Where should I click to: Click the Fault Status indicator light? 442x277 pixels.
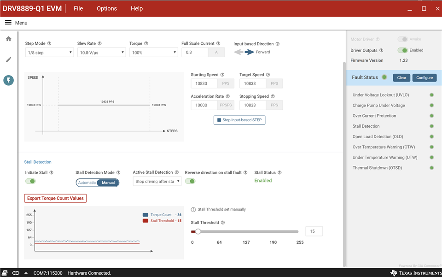pos(384,77)
